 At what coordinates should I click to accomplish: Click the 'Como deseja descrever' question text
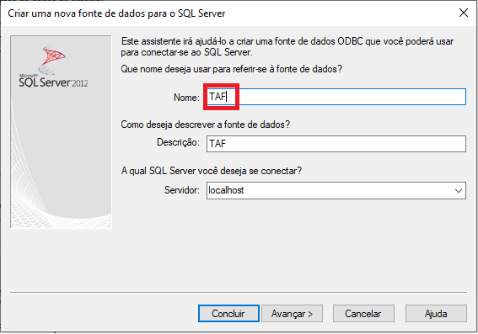coord(205,125)
